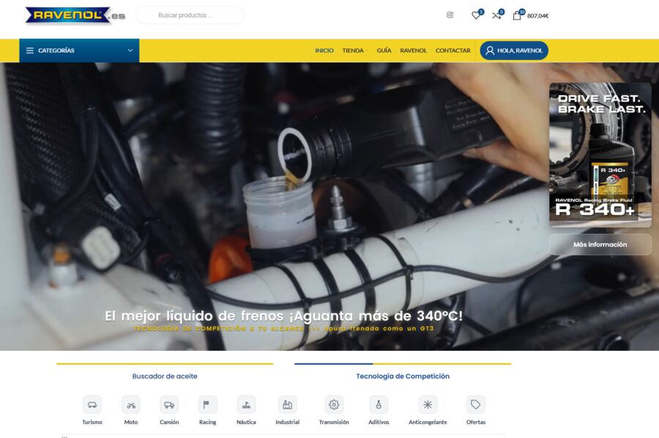Focus the Buscar productos search field
The height and width of the screenshot is (438, 659).
click(190, 15)
